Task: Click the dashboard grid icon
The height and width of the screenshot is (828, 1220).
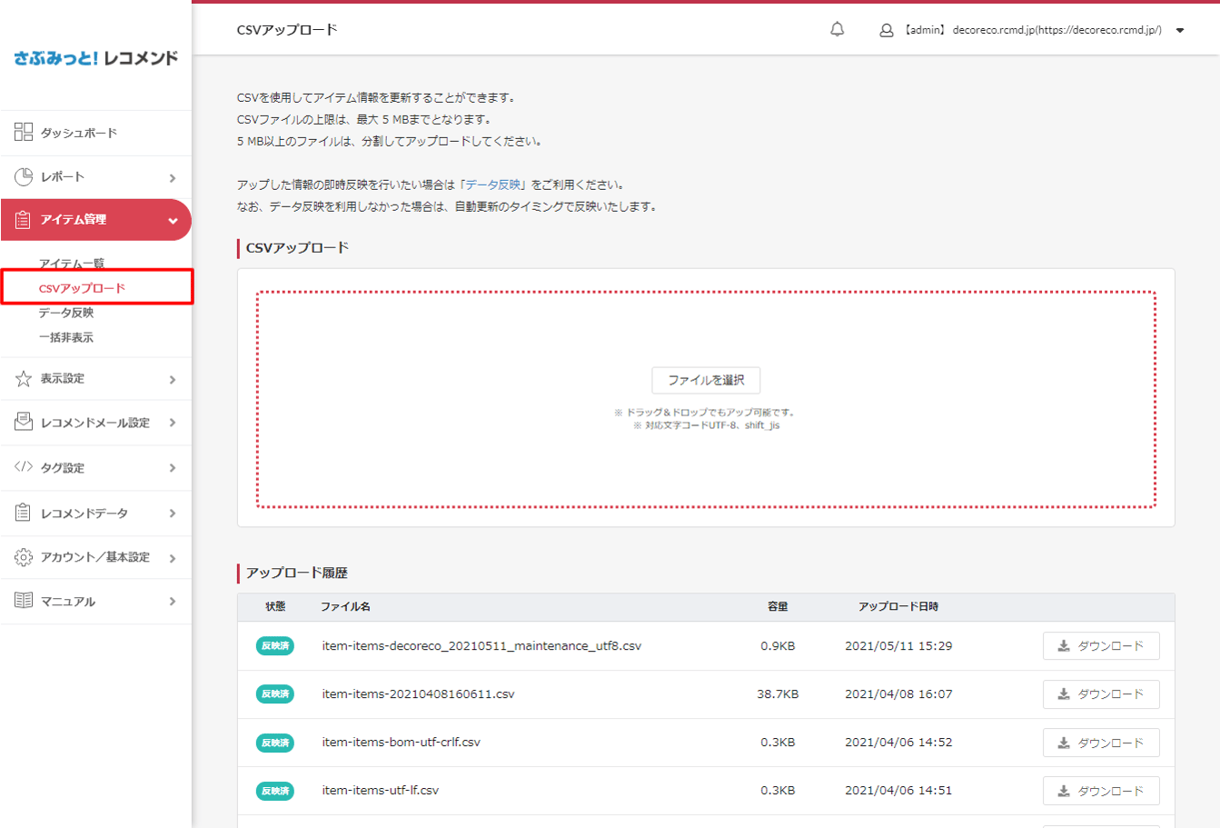Action: tap(24, 133)
